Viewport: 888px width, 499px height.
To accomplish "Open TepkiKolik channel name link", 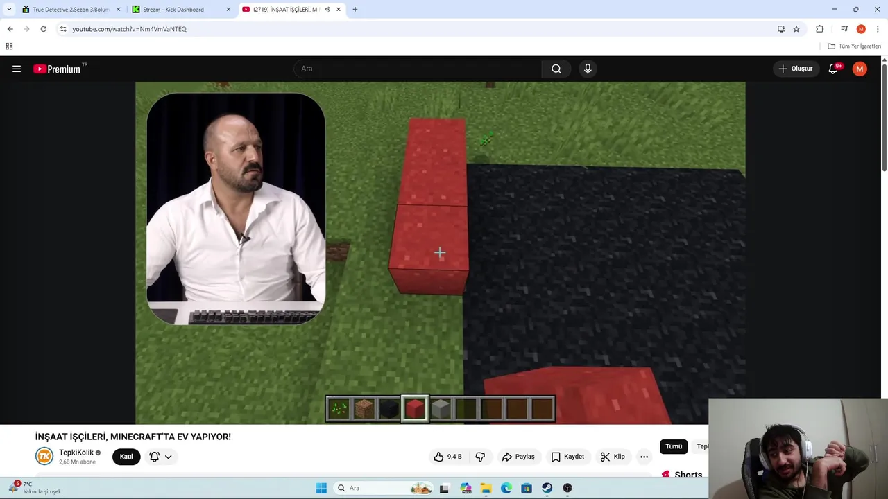I will (76, 453).
